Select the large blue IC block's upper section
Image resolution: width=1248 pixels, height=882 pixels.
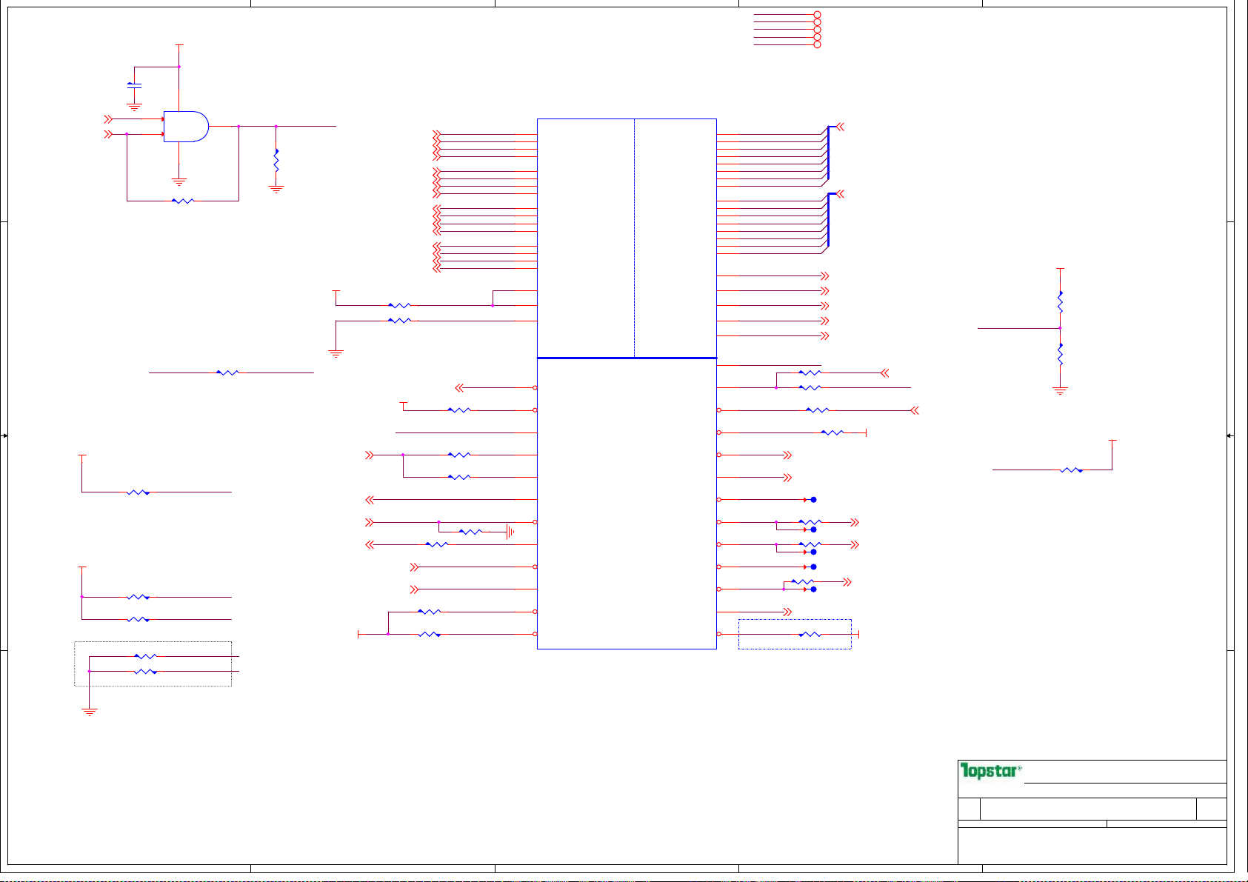pos(626,237)
